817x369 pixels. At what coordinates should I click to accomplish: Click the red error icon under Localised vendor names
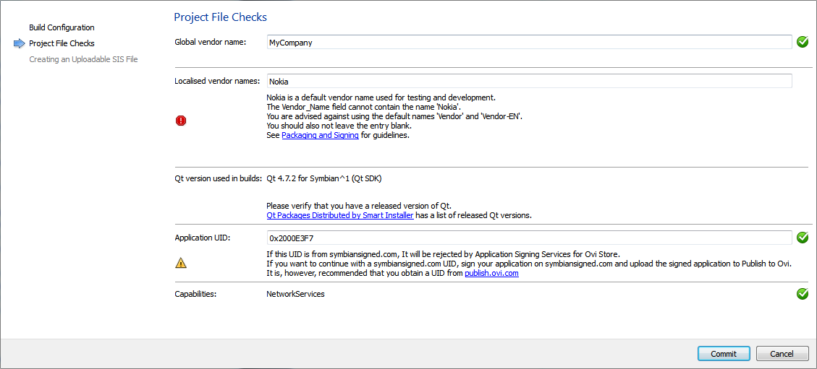pyautogui.click(x=181, y=121)
